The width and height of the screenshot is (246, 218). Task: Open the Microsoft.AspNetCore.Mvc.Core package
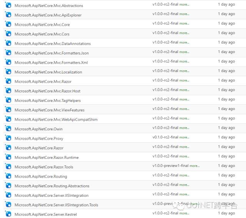coord(42,25)
